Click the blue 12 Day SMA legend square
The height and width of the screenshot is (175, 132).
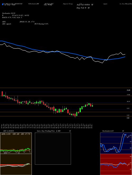(3, 4)
